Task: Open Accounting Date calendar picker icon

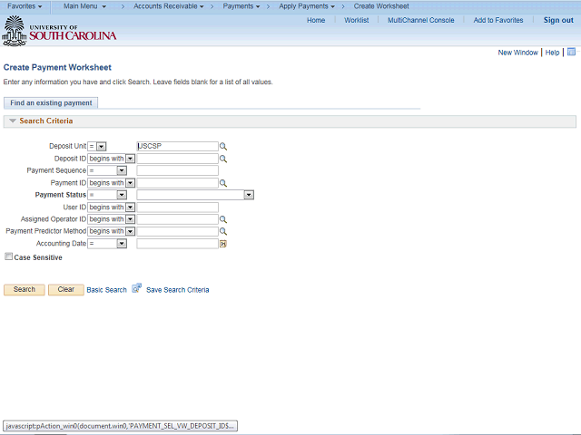Action: pyautogui.click(x=223, y=244)
